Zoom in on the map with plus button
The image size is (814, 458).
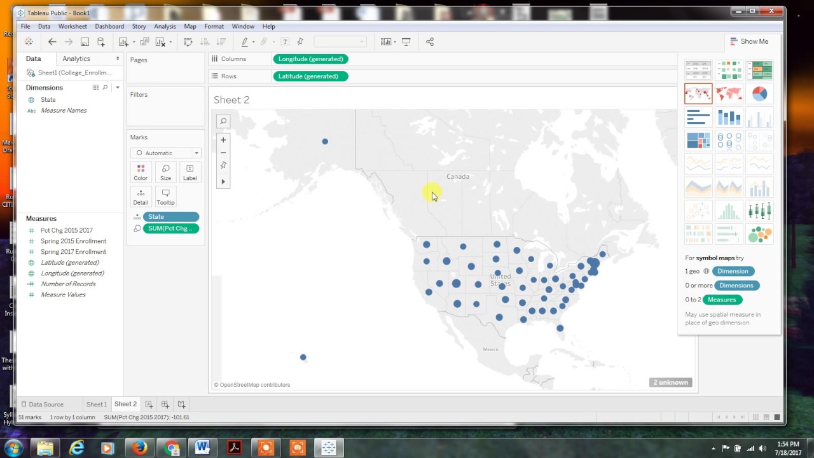[223, 140]
